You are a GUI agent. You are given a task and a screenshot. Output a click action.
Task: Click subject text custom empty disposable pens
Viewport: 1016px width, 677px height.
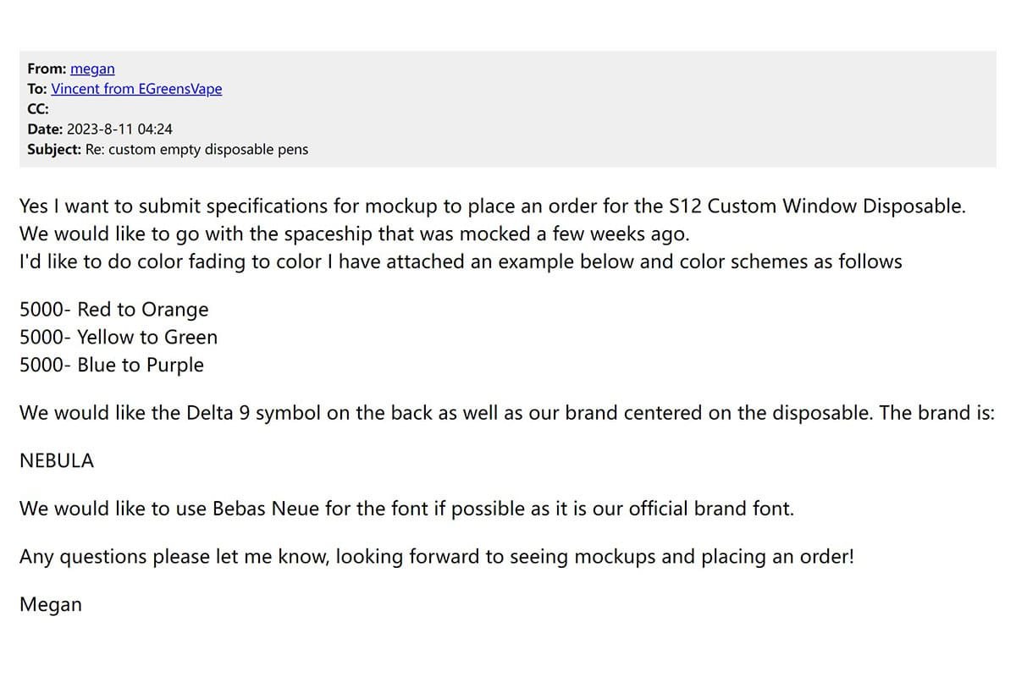pos(196,150)
